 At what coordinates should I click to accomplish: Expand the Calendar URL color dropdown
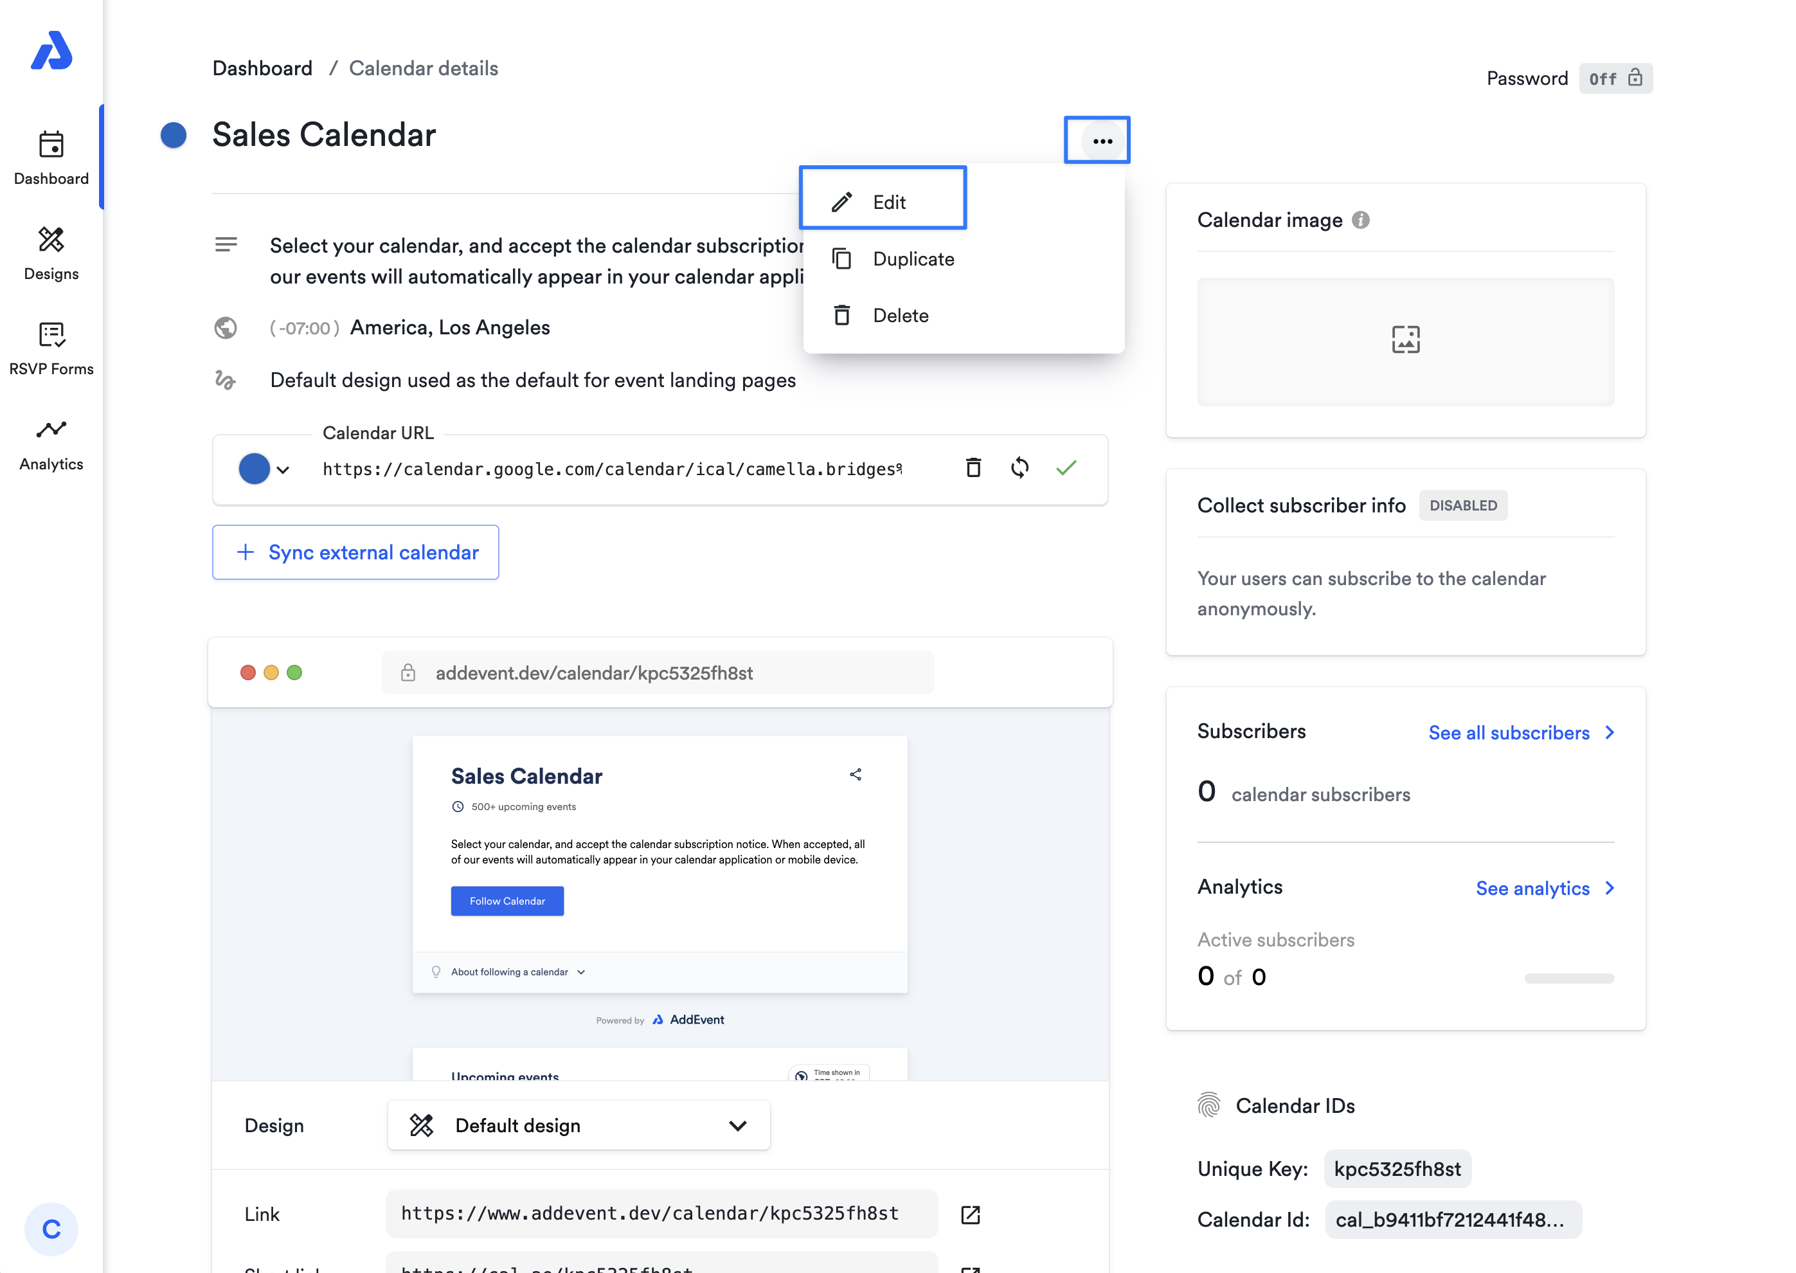264,469
